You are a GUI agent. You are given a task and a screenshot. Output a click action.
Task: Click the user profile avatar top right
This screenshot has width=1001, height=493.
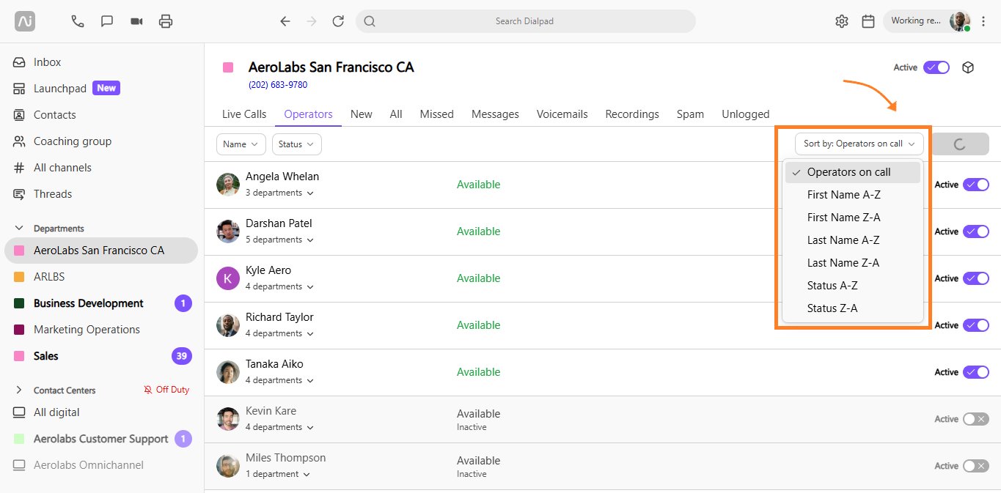pos(960,21)
